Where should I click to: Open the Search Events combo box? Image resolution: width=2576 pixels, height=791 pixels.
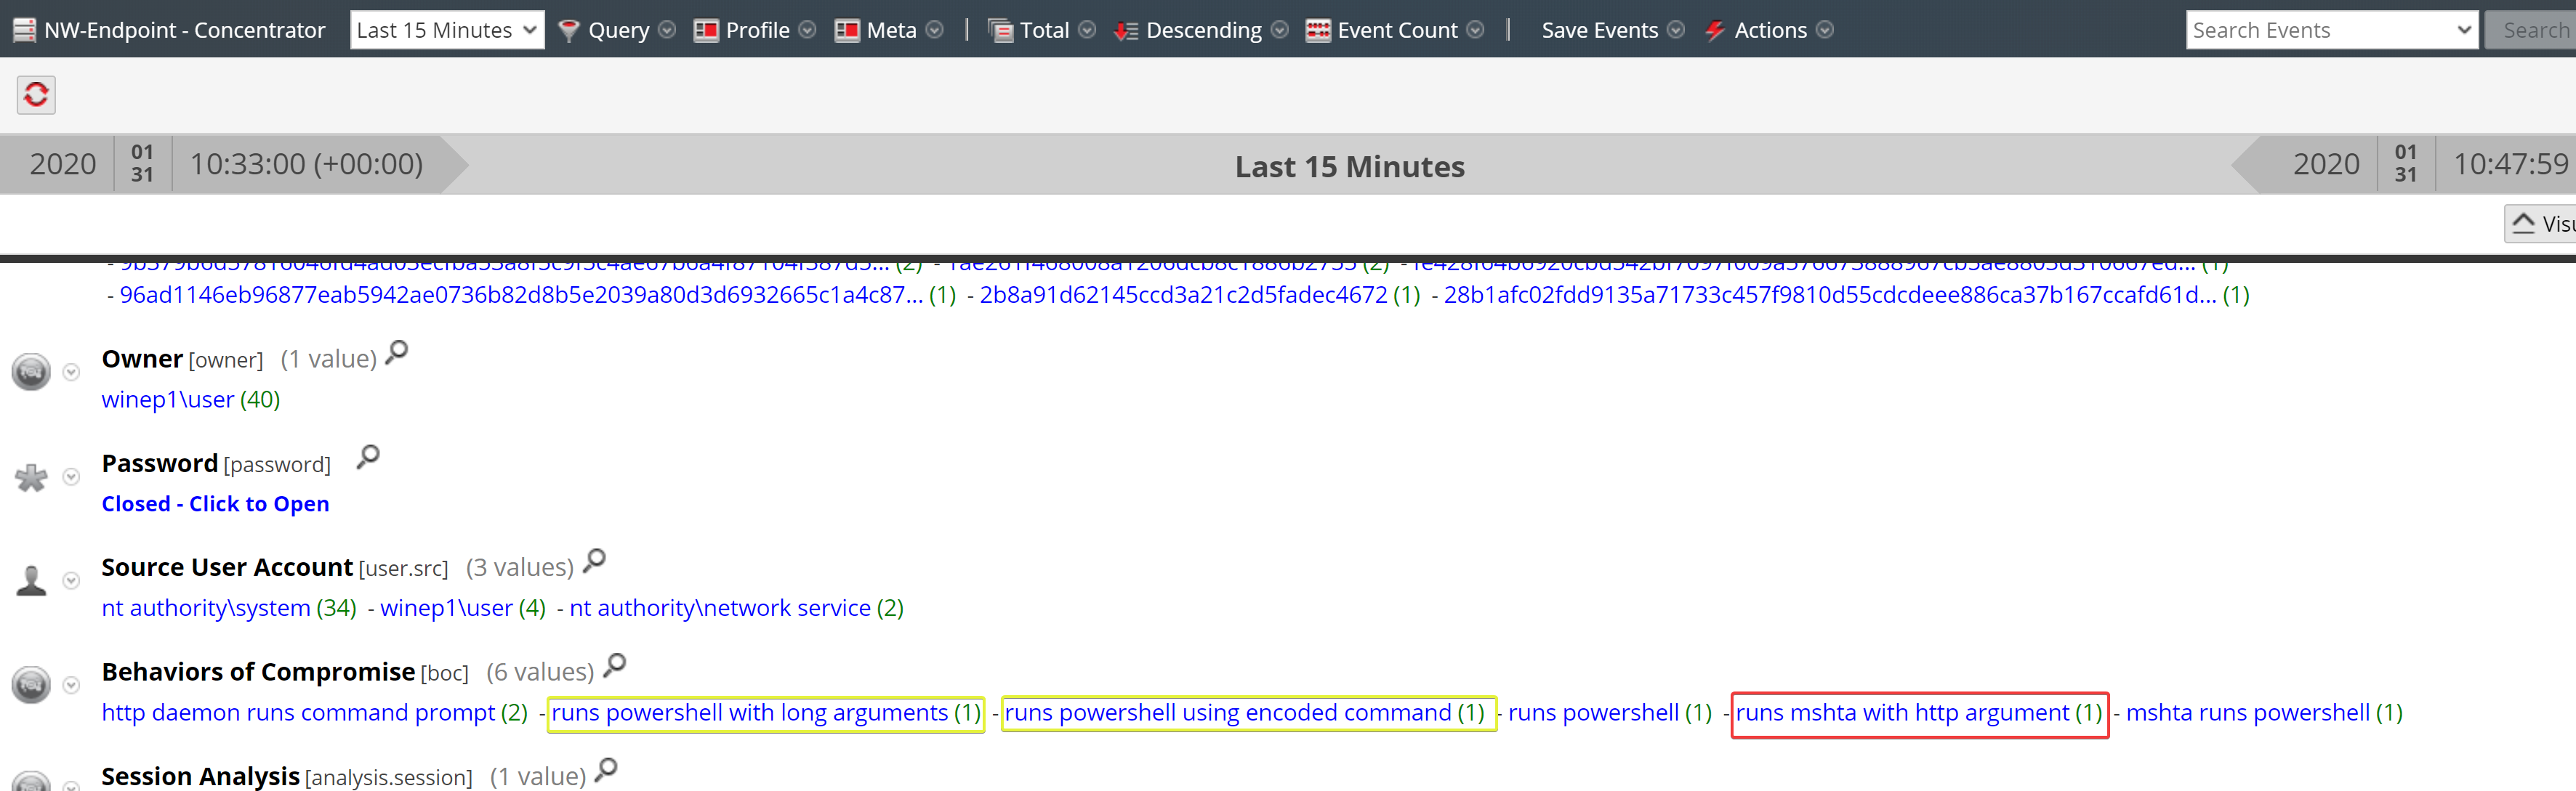coord(2330,30)
